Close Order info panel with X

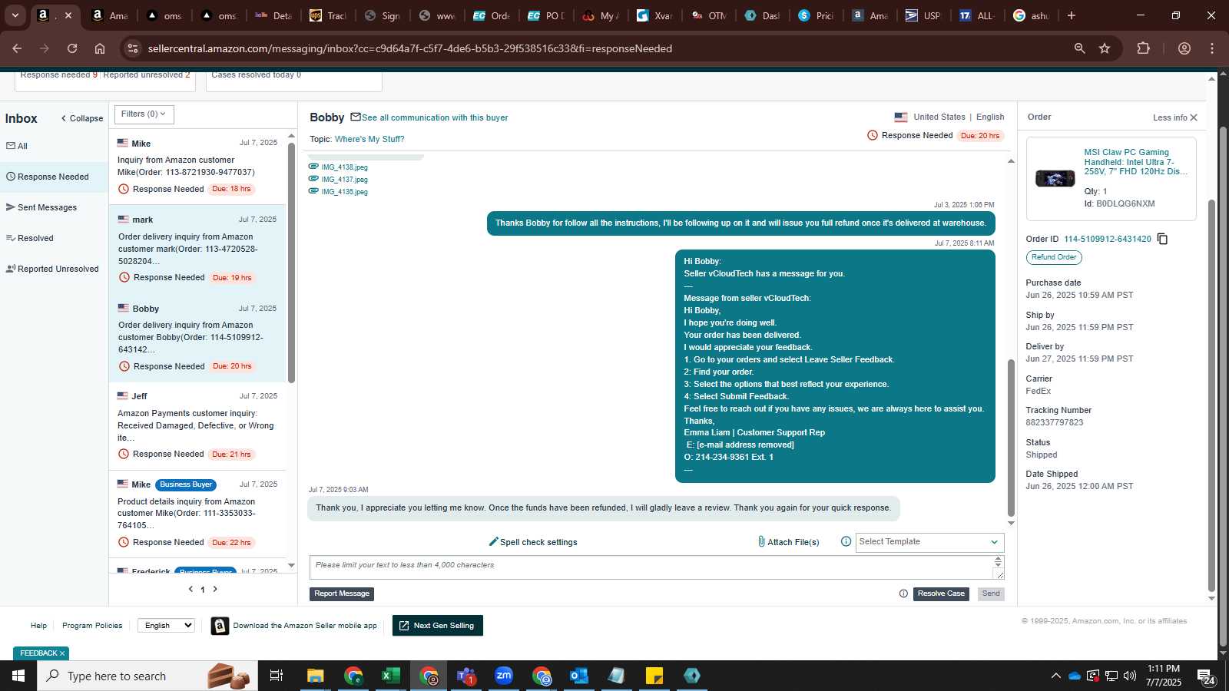1194,117
